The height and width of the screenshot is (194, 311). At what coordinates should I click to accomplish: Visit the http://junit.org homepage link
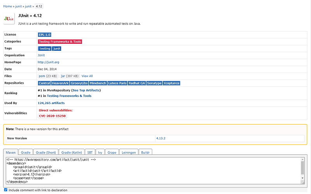click(48, 62)
